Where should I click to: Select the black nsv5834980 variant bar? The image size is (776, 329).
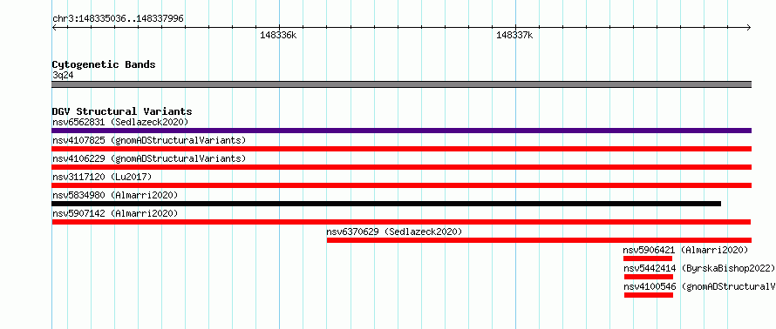[386, 204]
